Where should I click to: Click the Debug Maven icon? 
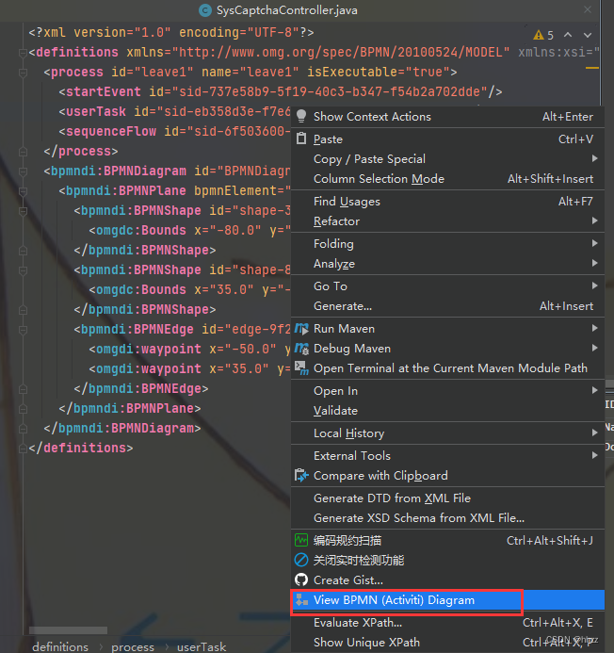click(x=301, y=348)
